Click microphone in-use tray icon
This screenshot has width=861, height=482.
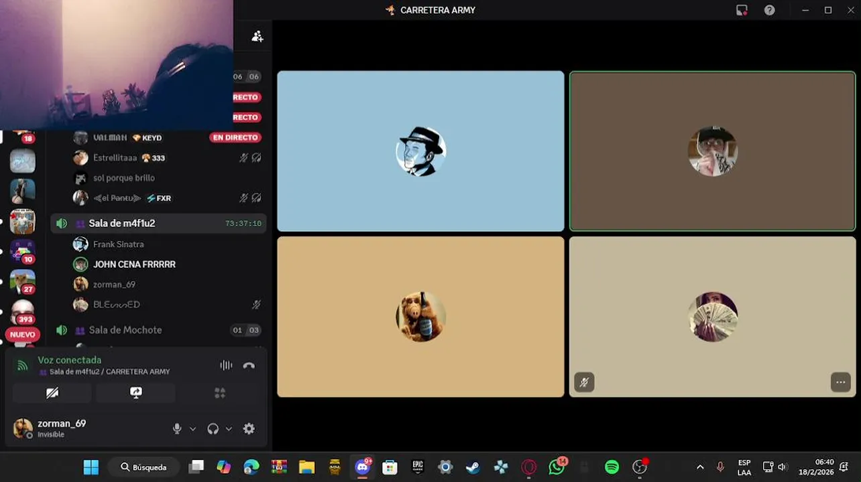[721, 467]
